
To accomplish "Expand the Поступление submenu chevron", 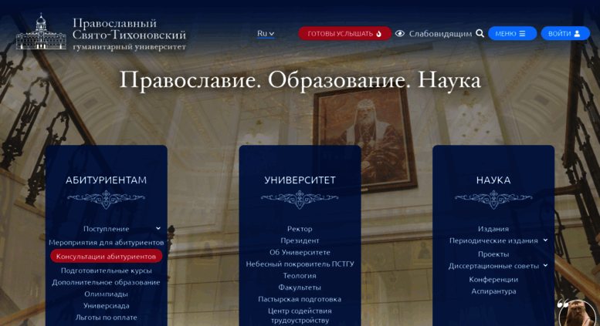I will pos(158,228).
